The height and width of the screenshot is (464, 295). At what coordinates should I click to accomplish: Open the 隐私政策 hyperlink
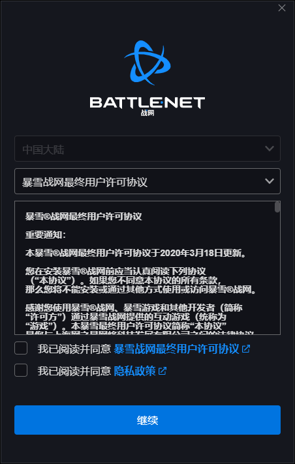tap(134, 371)
